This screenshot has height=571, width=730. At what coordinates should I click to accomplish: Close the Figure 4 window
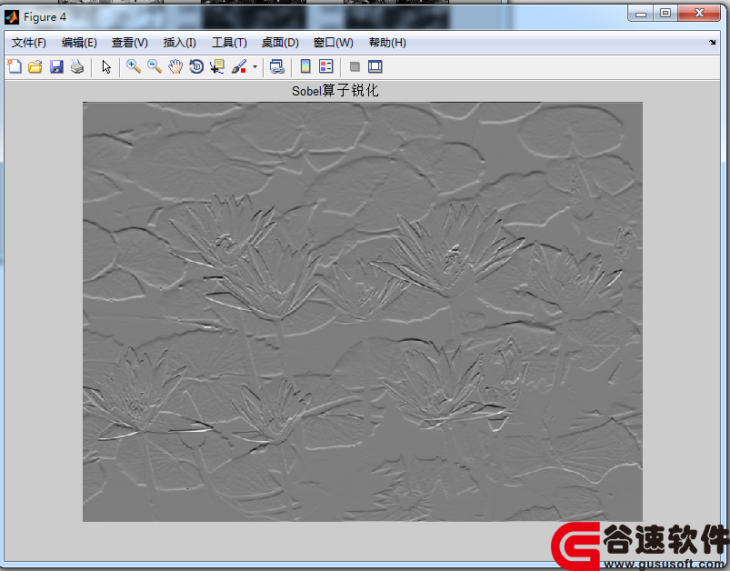point(699,14)
